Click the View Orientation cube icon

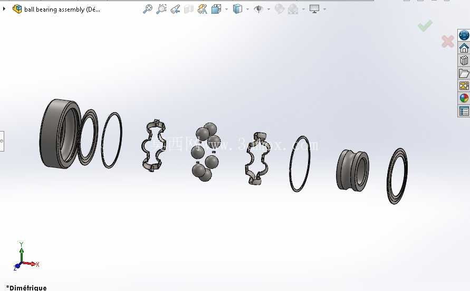[216, 9]
